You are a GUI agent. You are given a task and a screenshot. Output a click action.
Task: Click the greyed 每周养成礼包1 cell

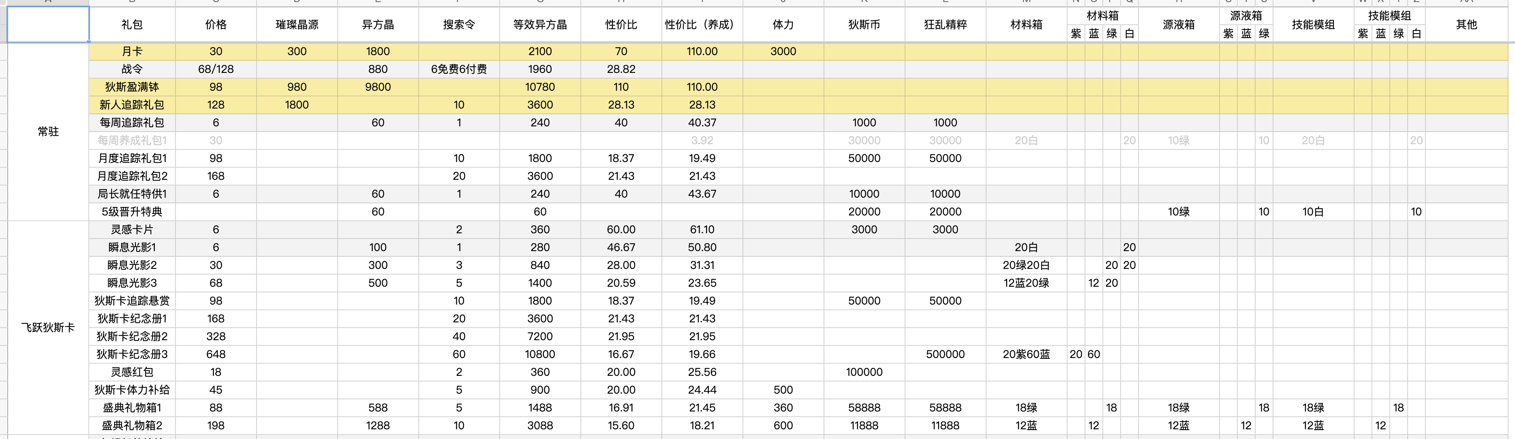(x=132, y=141)
